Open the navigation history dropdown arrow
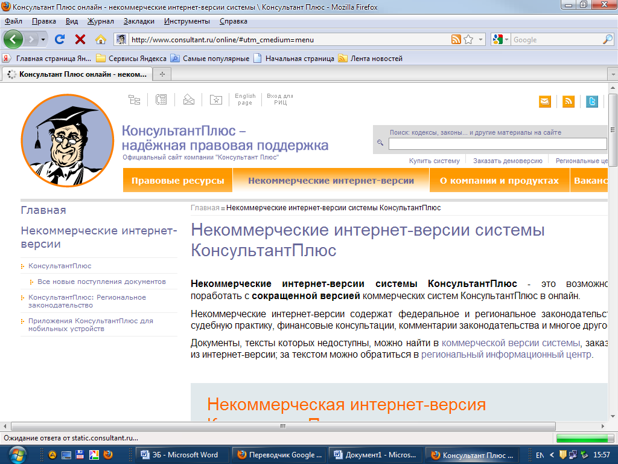618x464 pixels. point(43,39)
